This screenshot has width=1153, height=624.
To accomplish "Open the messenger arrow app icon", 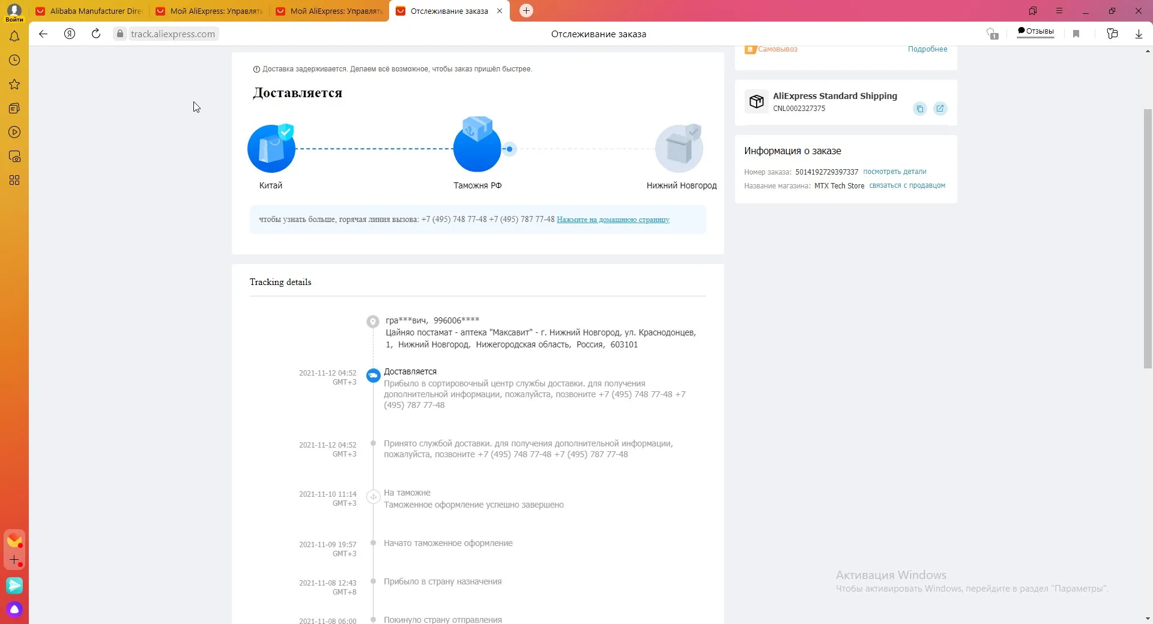I will coord(14,585).
